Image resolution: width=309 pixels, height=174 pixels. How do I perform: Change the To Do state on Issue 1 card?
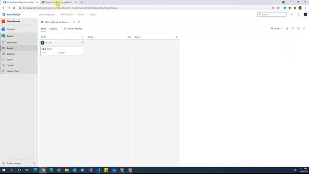[61, 53]
